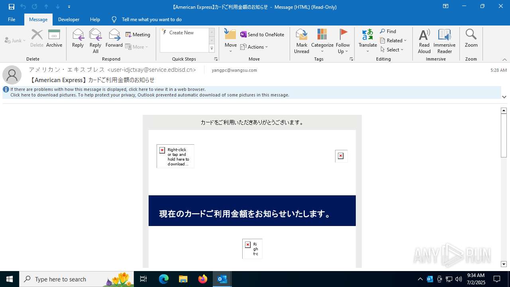Open the notification center
510x287 pixels.
click(x=497, y=279)
